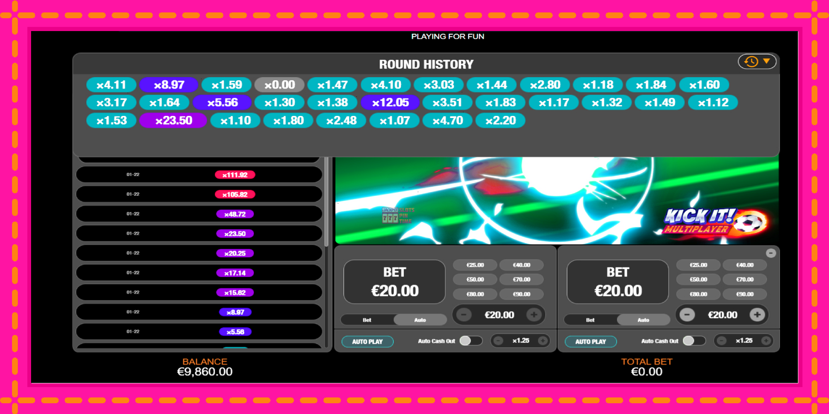Select the ×1.60 round history chip
Screen dimensions: 829x414
[x=704, y=85]
